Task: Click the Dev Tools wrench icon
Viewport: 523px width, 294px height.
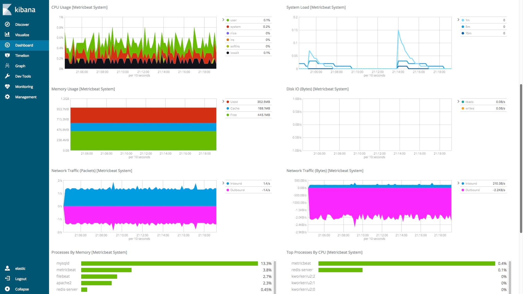Action: point(7,76)
